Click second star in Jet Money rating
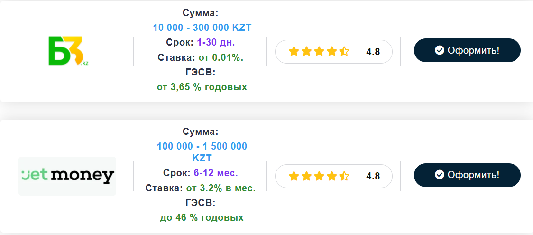This screenshot has width=533, height=235. pos(306,176)
